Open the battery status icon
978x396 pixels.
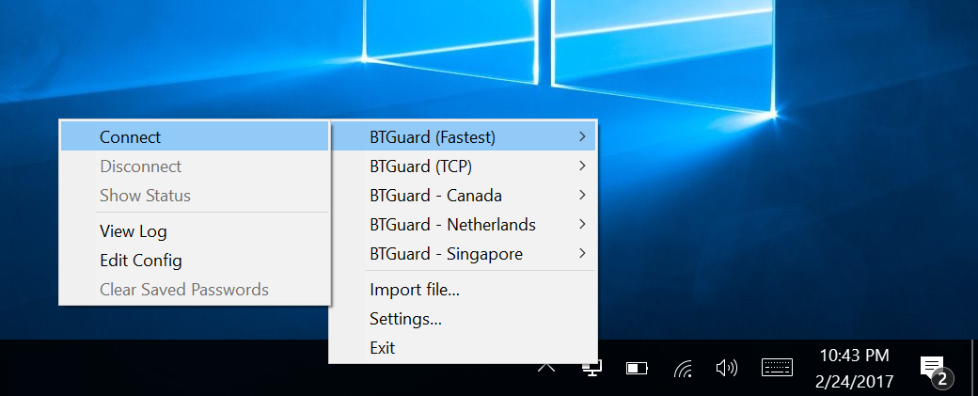click(x=639, y=368)
